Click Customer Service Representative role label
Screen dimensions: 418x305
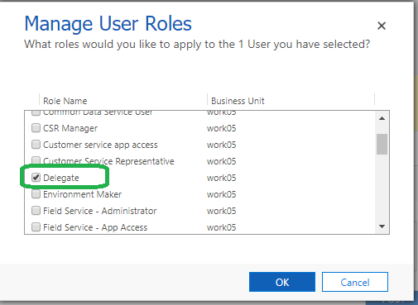[x=108, y=161]
